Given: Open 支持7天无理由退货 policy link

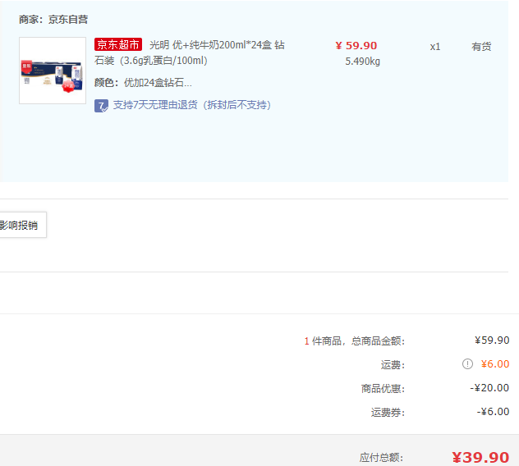Looking at the screenshot, I should (192, 105).
